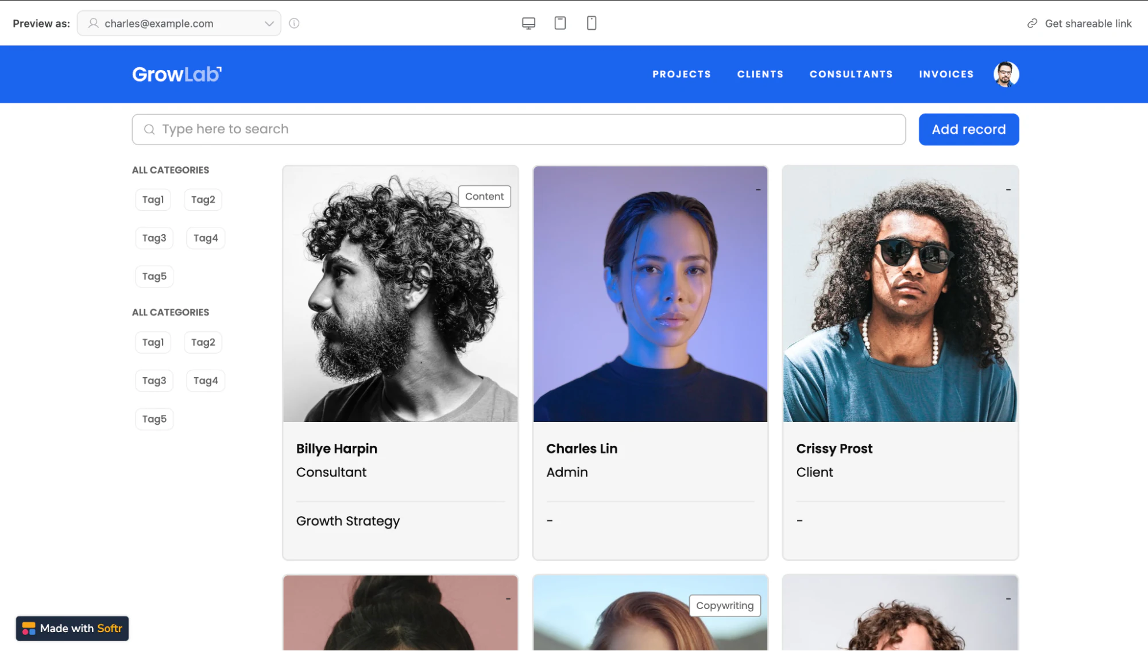Switch to tablet preview mode icon
Viewport: 1148px width, 651px height.
point(560,23)
